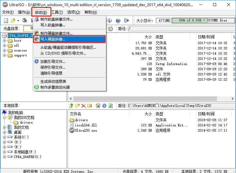Viewport: 236px width, 173px height.
Task: Expand the support folder in image tree
Action: (4, 55)
